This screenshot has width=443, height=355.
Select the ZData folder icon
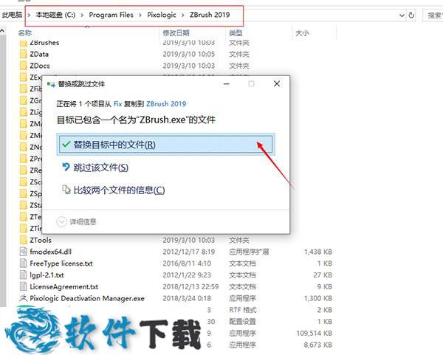click(24, 54)
